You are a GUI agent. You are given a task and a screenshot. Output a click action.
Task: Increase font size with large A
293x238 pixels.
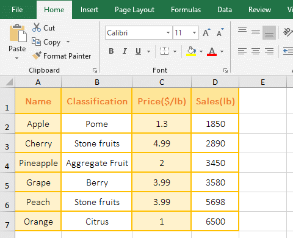[206, 33]
